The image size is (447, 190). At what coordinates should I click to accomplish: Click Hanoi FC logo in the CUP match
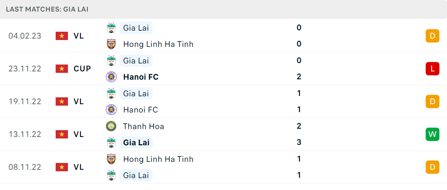pos(111,77)
